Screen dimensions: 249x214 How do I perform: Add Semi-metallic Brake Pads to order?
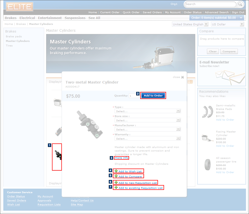(225, 120)
